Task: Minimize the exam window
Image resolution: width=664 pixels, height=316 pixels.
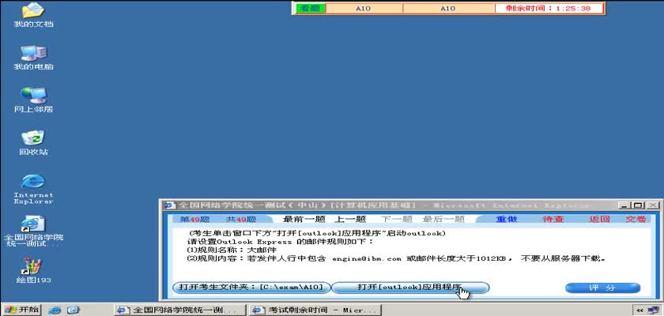Action: pos(623,205)
